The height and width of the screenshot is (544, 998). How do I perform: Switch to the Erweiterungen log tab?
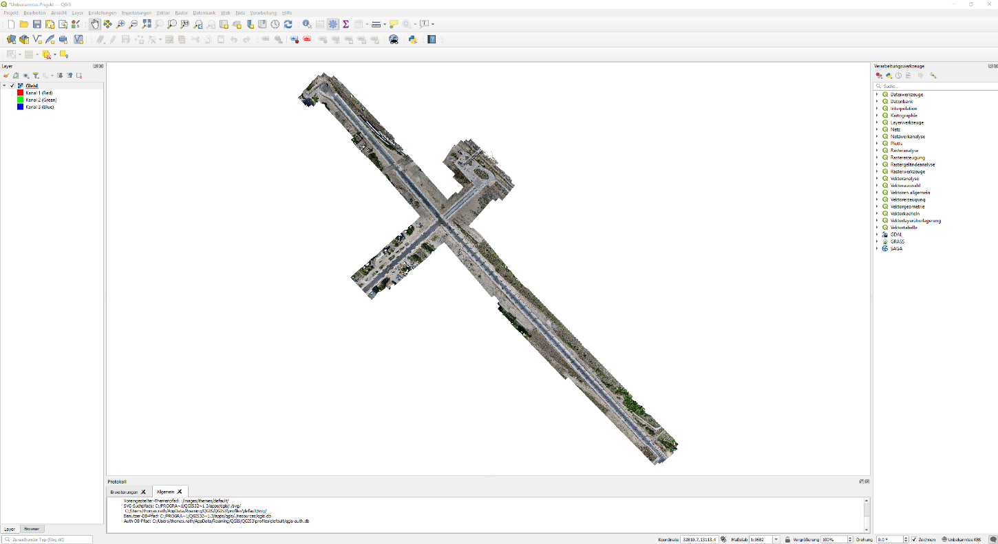pyautogui.click(x=124, y=492)
